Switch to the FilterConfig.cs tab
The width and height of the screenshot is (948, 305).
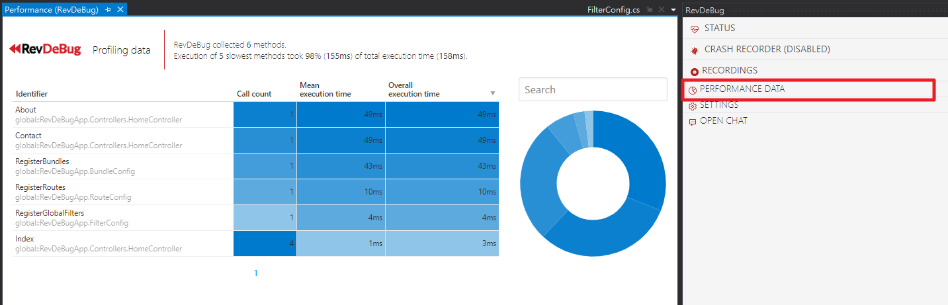point(613,10)
